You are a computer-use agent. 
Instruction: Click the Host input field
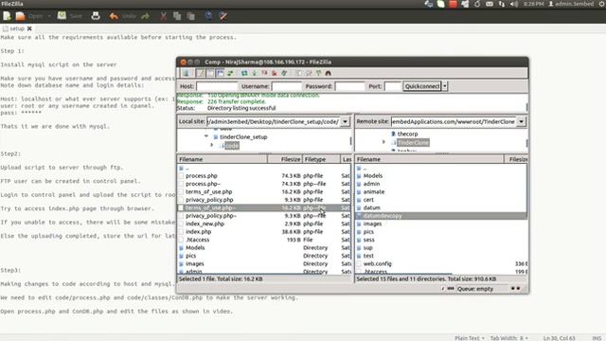point(217,86)
